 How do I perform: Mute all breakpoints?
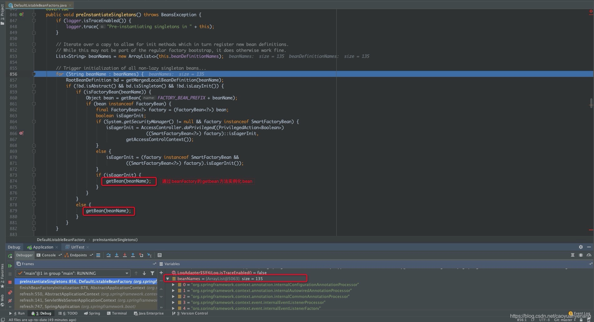point(10,301)
